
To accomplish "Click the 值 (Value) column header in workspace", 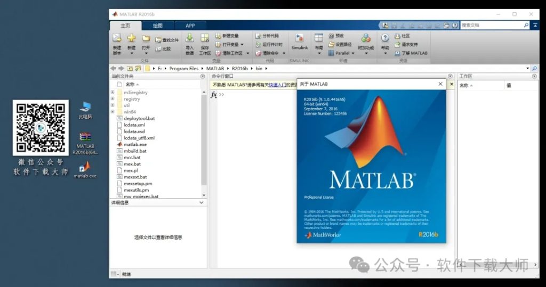I will point(509,85).
